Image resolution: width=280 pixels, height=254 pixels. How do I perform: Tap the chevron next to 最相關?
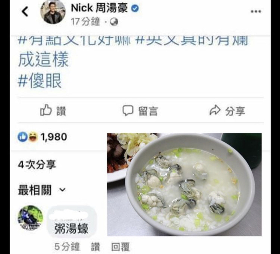(62, 190)
